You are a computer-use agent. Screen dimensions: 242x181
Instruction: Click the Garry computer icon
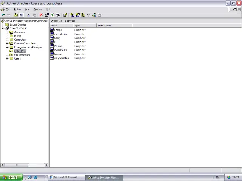click(x=52, y=38)
